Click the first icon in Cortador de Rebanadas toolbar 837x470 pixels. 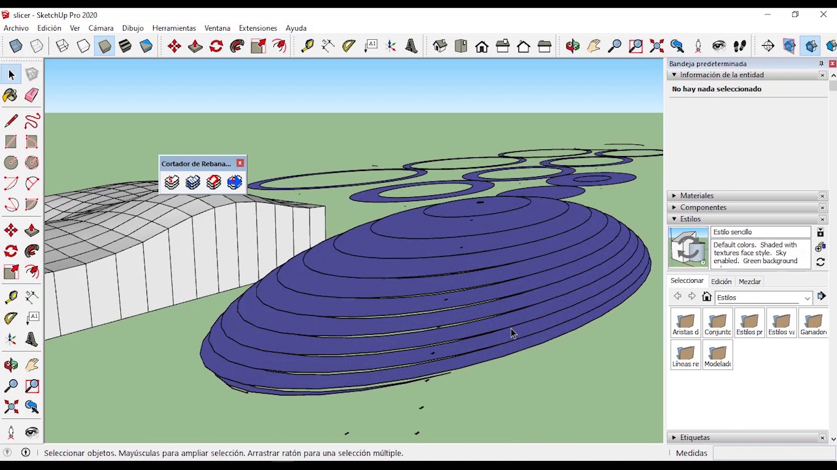(x=172, y=182)
